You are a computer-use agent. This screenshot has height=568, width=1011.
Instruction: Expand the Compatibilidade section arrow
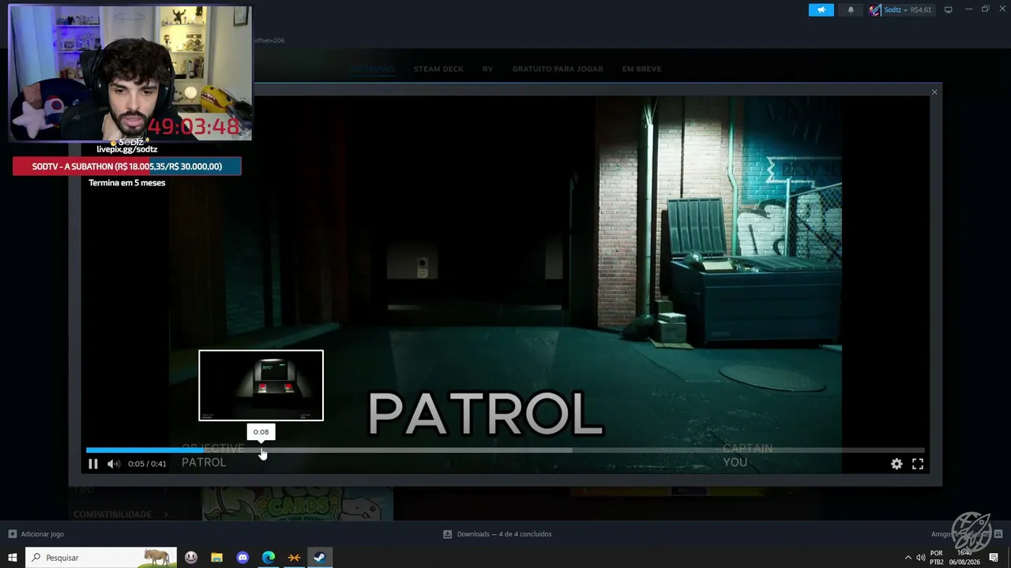point(166,514)
